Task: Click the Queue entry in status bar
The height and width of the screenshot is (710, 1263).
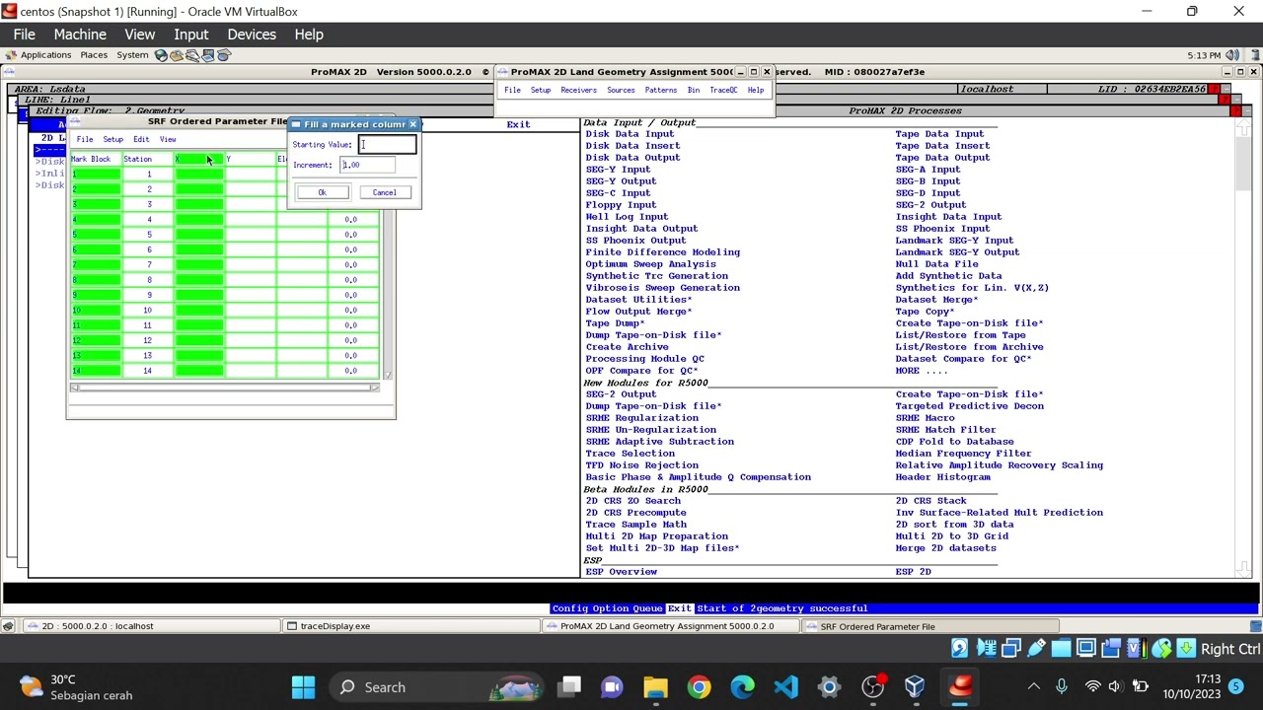Action: point(648,608)
